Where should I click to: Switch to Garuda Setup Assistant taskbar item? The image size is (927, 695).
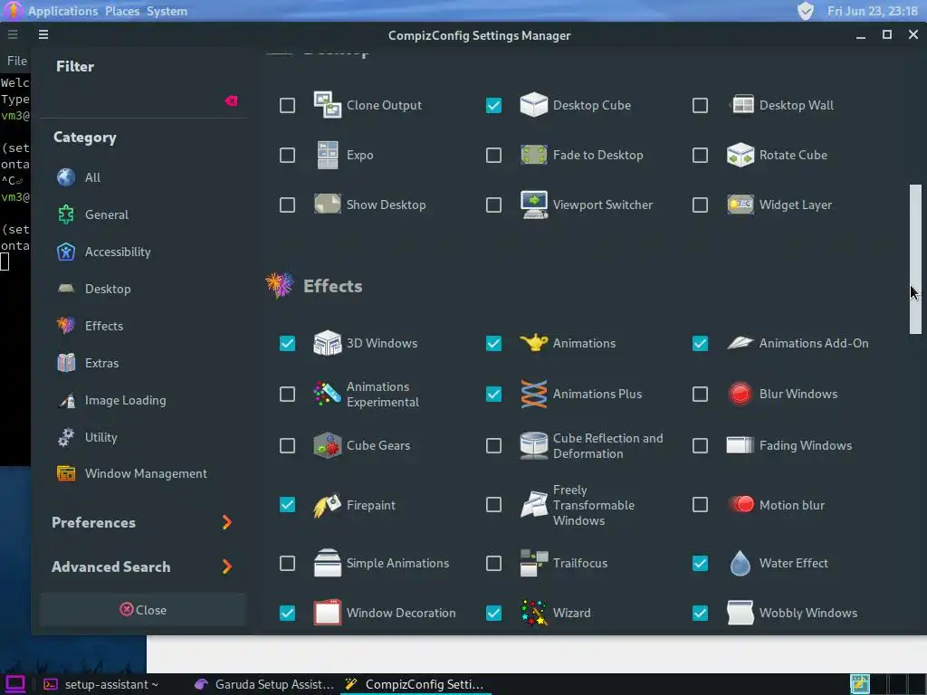coord(264,684)
